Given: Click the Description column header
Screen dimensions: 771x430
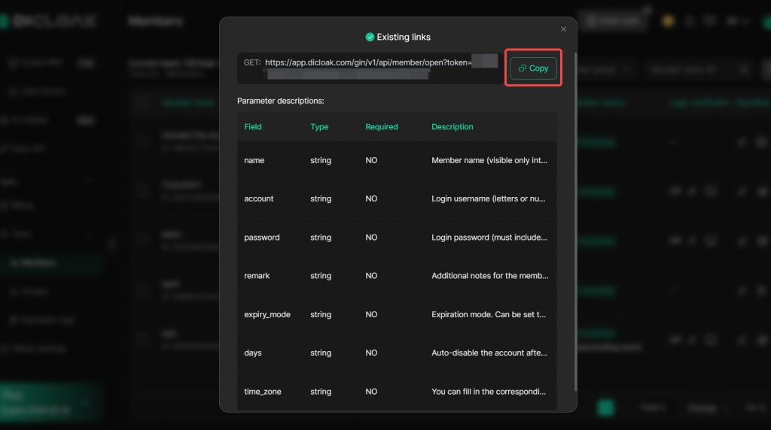Looking at the screenshot, I should coord(452,127).
